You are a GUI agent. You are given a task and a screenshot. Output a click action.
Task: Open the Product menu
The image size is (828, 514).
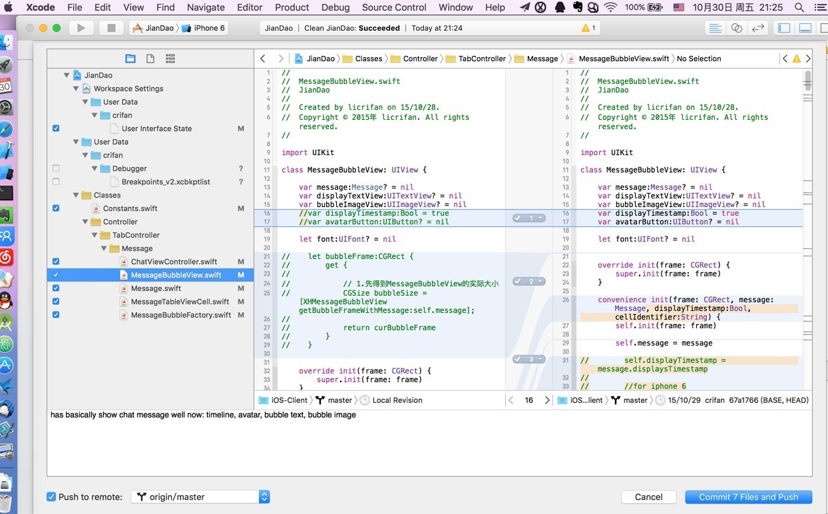[292, 7]
